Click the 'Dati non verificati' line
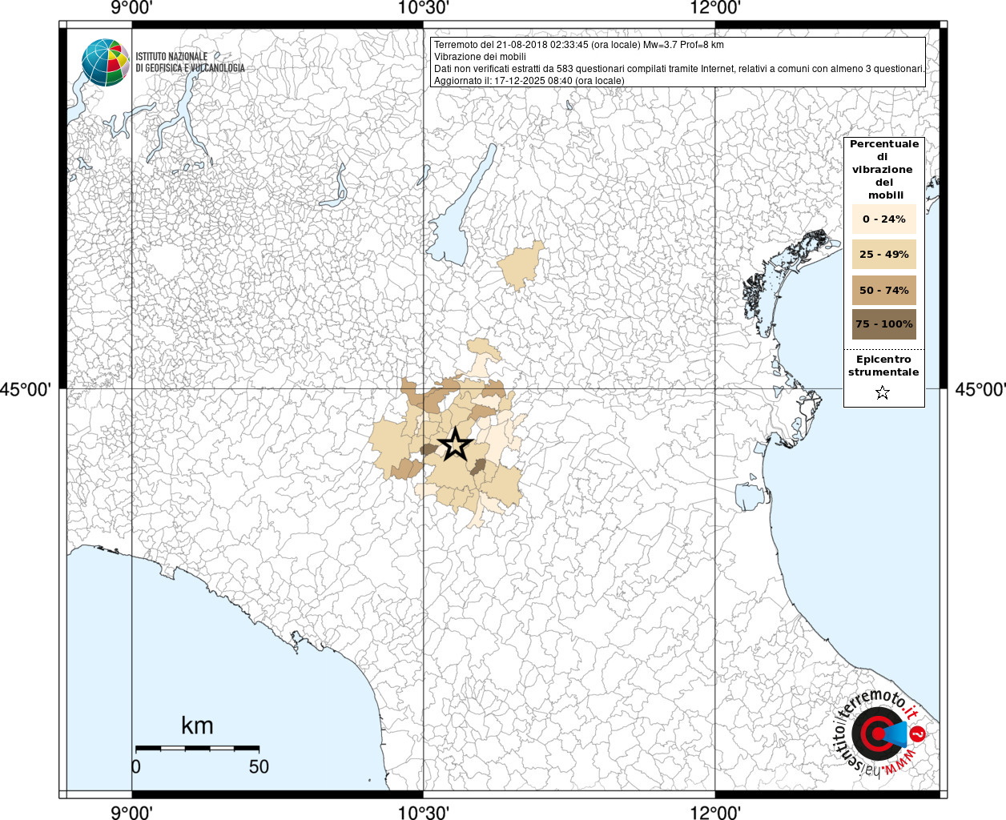Screen dimensions: 1006x820 [679, 69]
